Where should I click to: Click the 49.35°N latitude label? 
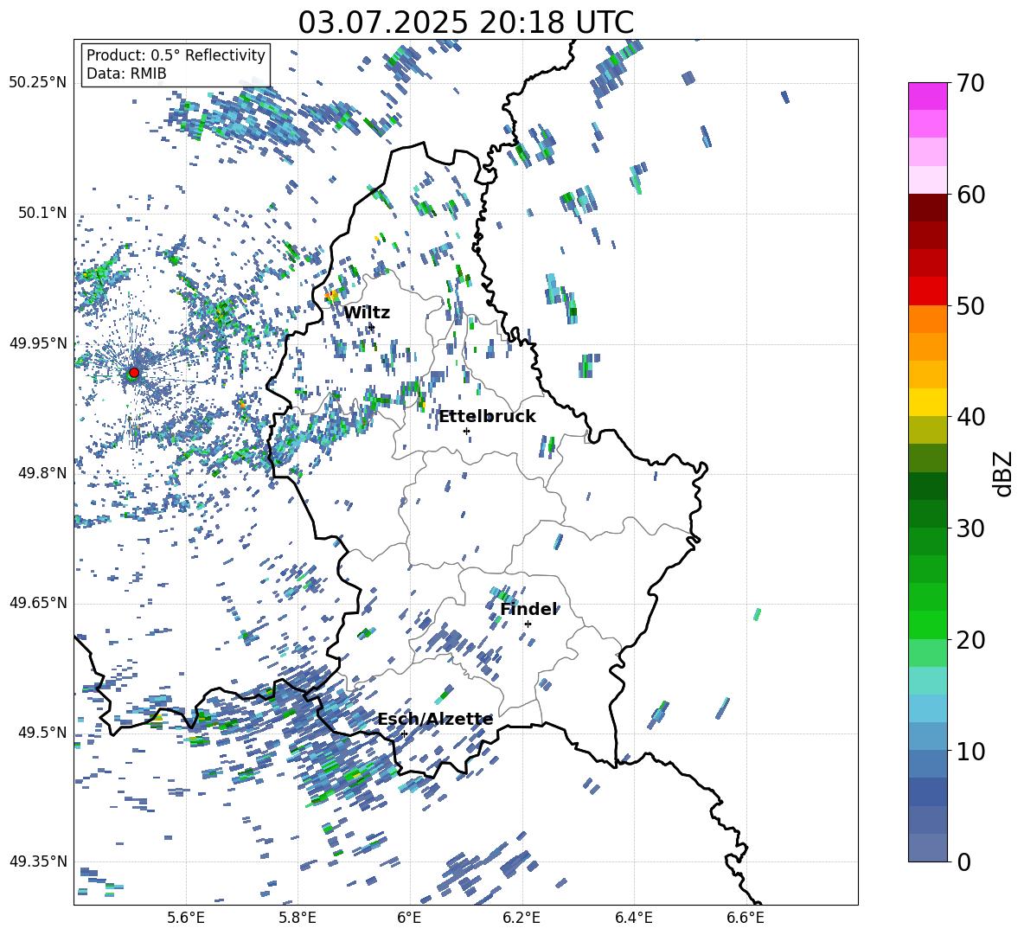tap(38, 861)
